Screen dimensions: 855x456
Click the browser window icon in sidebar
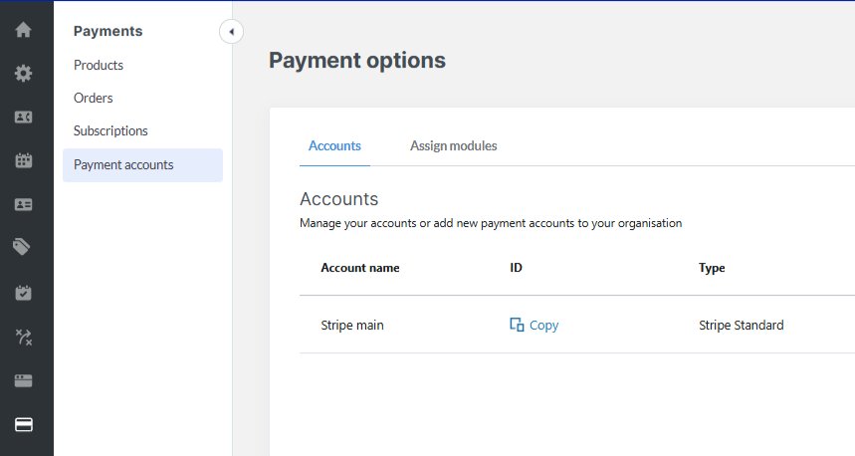tap(23, 380)
